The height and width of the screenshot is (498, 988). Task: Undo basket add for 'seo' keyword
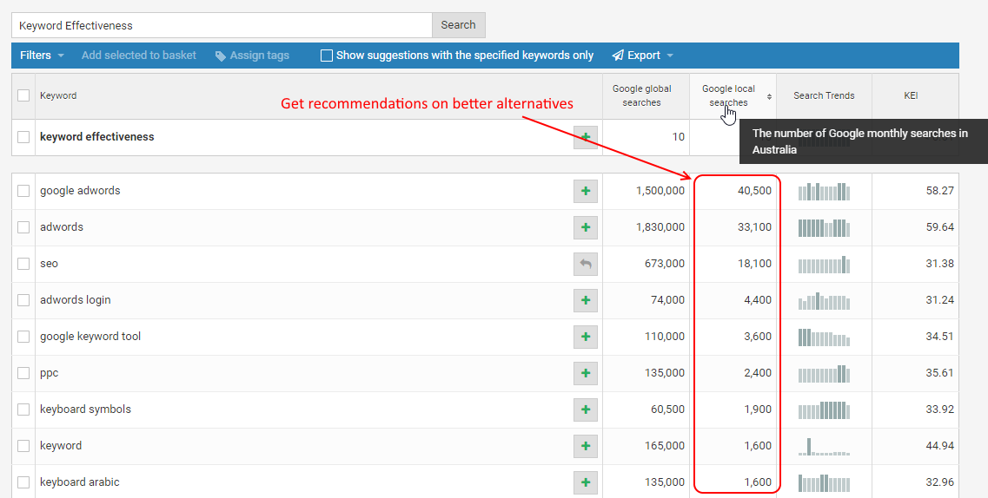point(585,264)
